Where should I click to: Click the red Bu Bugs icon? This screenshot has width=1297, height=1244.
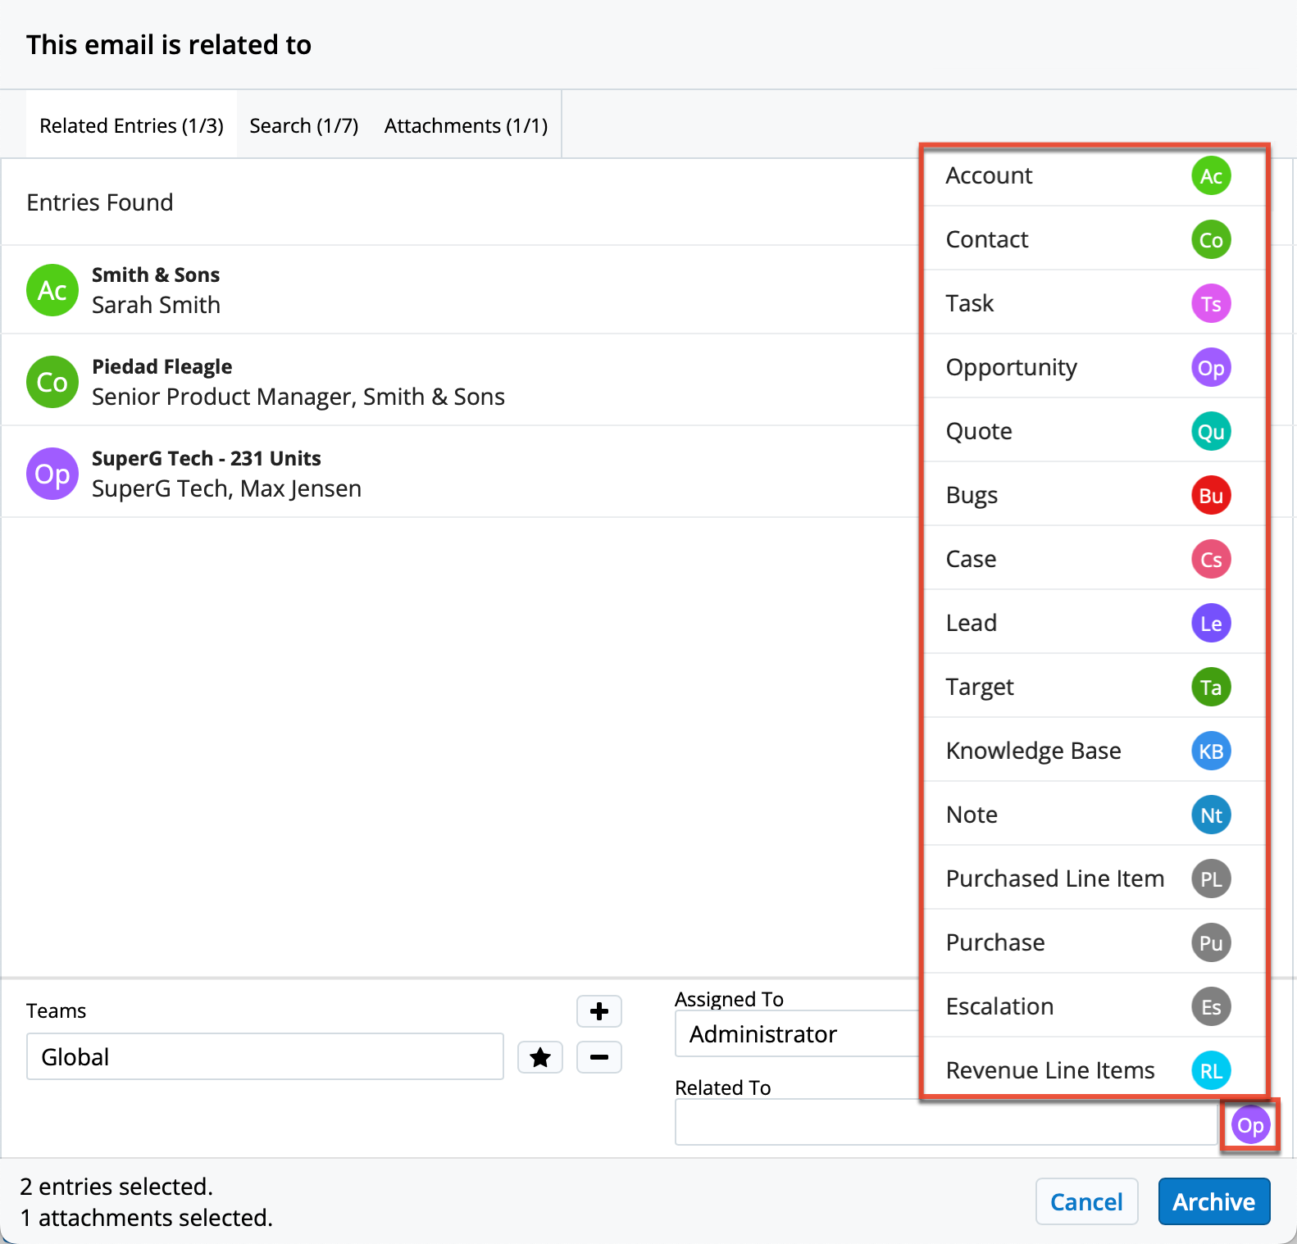click(1211, 495)
